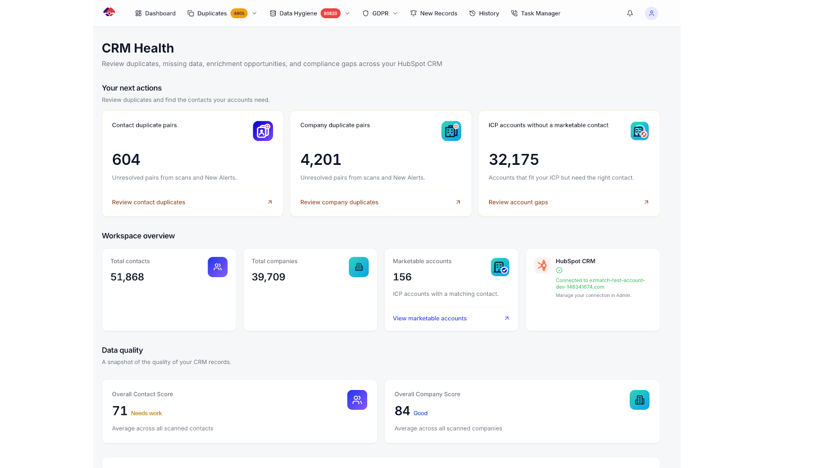Click the 51,868 total contacts value
The image size is (832, 468).
click(x=127, y=277)
